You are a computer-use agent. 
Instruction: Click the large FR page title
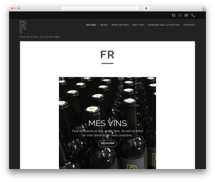(107, 55)
